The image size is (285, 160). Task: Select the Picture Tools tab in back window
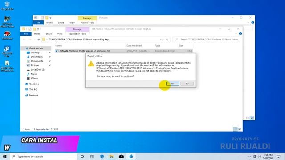pyautogui.click(x=87, y=23)
